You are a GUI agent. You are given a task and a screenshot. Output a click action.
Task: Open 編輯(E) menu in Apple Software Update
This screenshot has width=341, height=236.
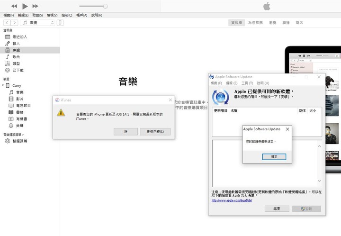(x=232, y=83)
